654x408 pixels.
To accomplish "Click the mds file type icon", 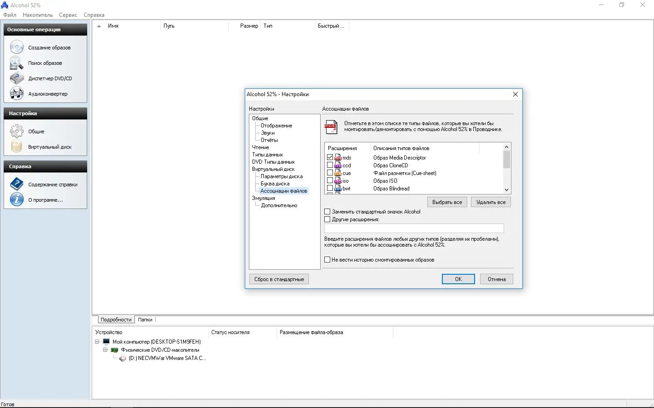I will [338, 157].
